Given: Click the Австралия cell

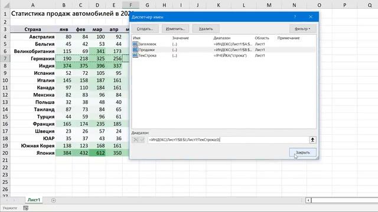Looking at the screenshot, I should [33, 37].
